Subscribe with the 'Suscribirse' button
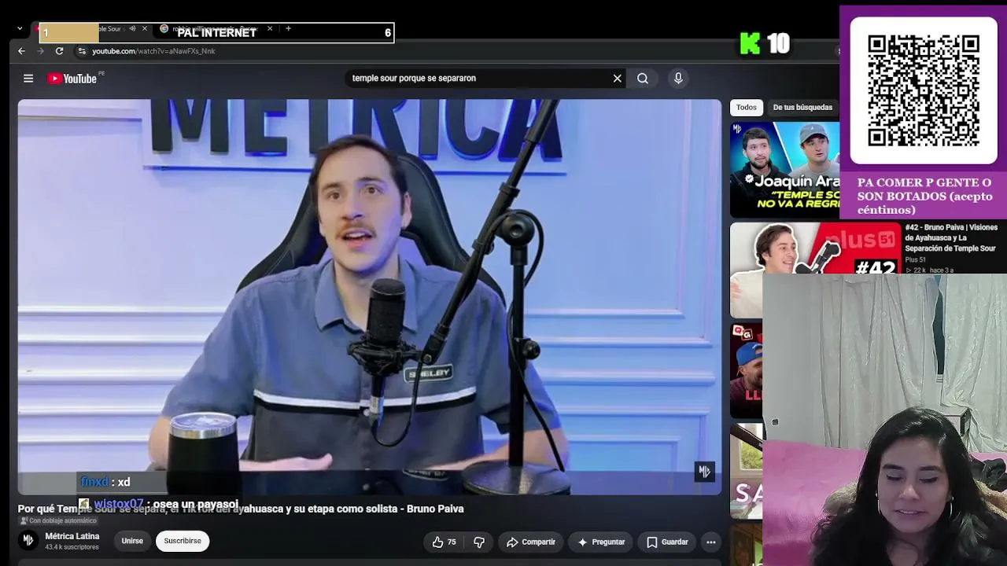Image resolution: width=1007 pixels, height=566 pixels. (183, 541)
